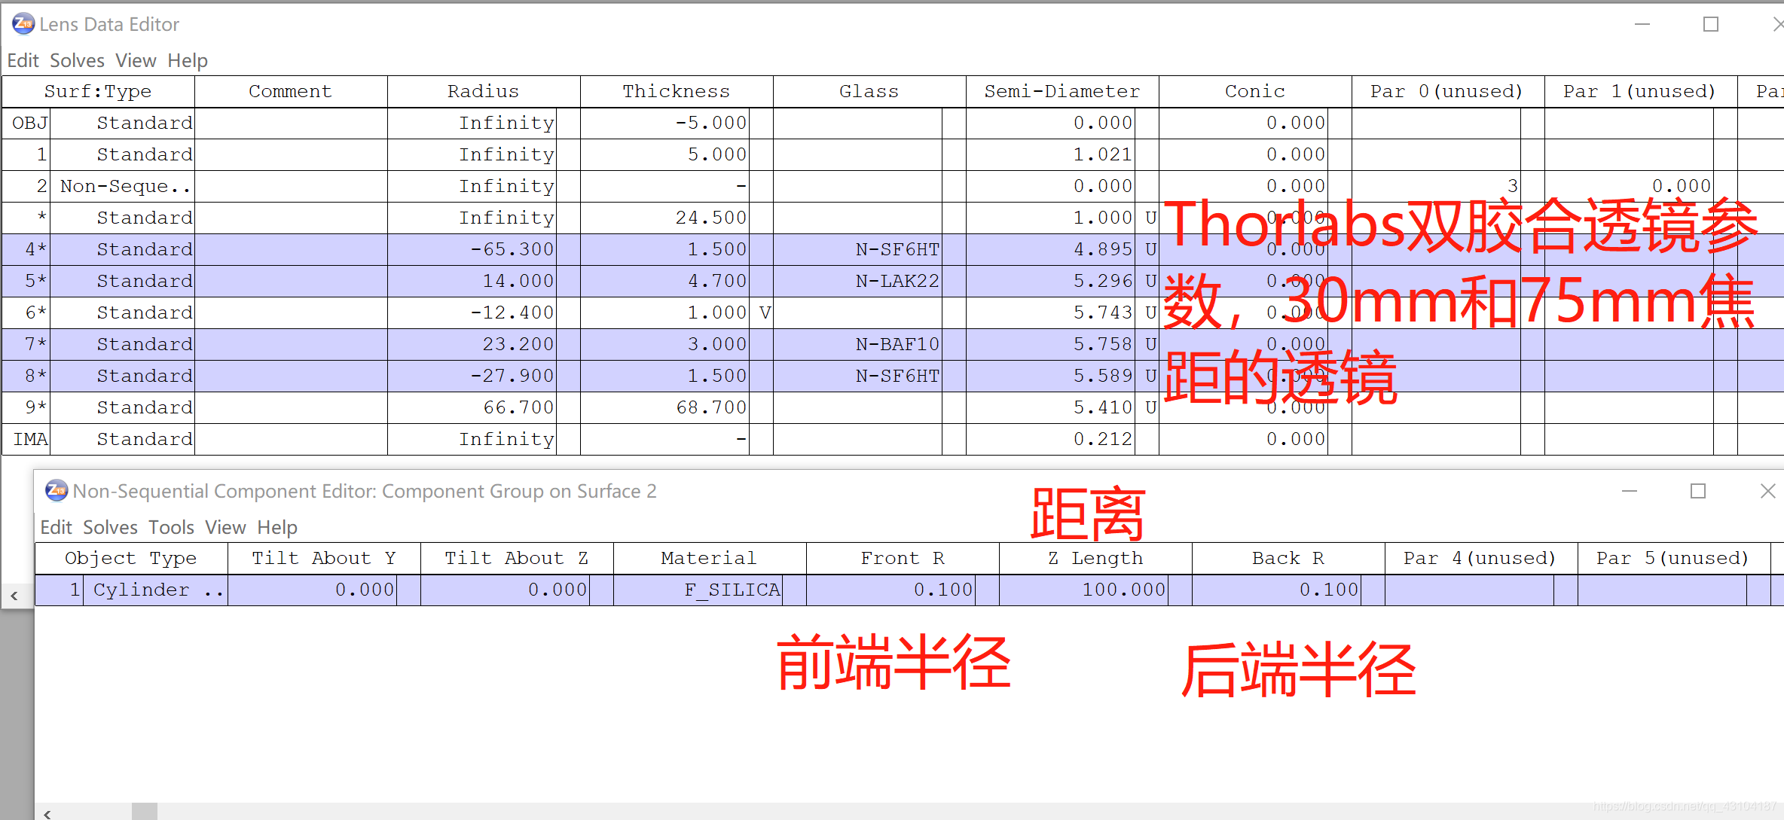1784x820 pixels.
Task: Click Tilt About Y cell 0.000
Action: [313, 590]
